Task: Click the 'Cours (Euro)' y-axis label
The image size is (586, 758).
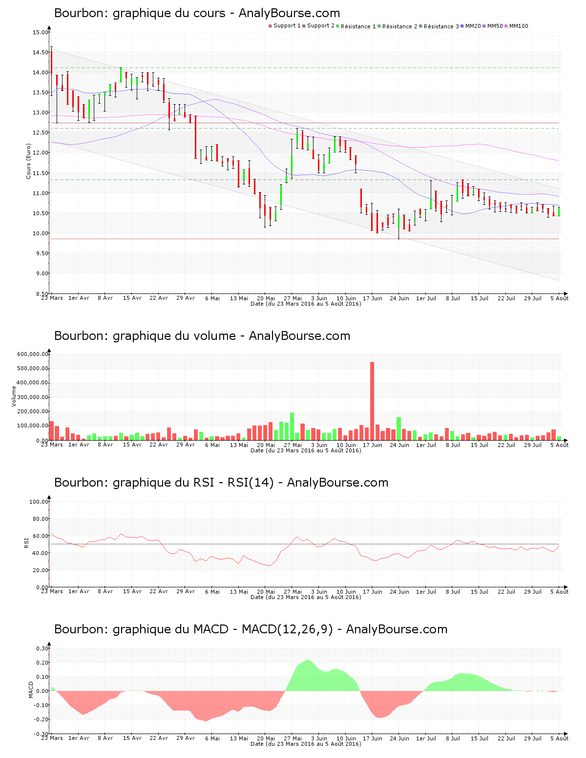Action: coord(28,161)
